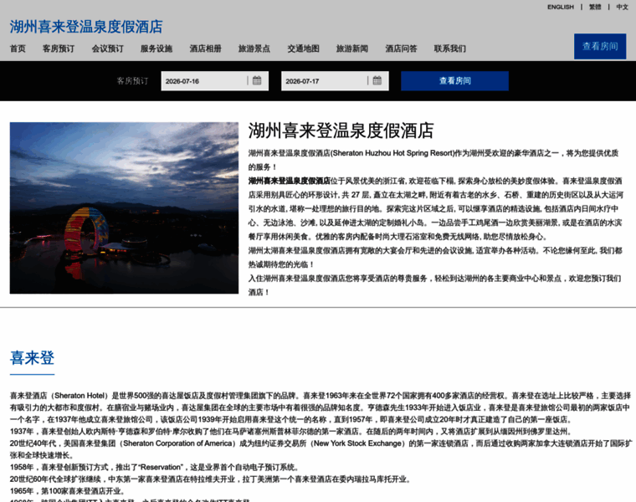This screenshot has width=636, height=502.
Task: Open the 会议预订 menu item
Action: [x=107, y=49]
